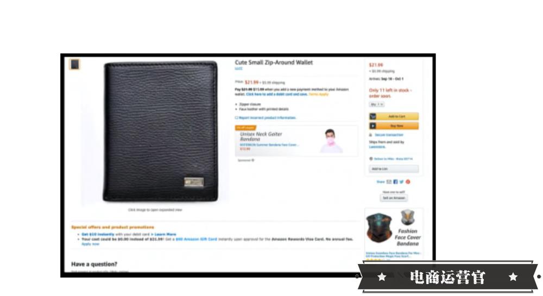543x296 pixels.
Task: Click the Add to List button
Action: coord(394,169)
